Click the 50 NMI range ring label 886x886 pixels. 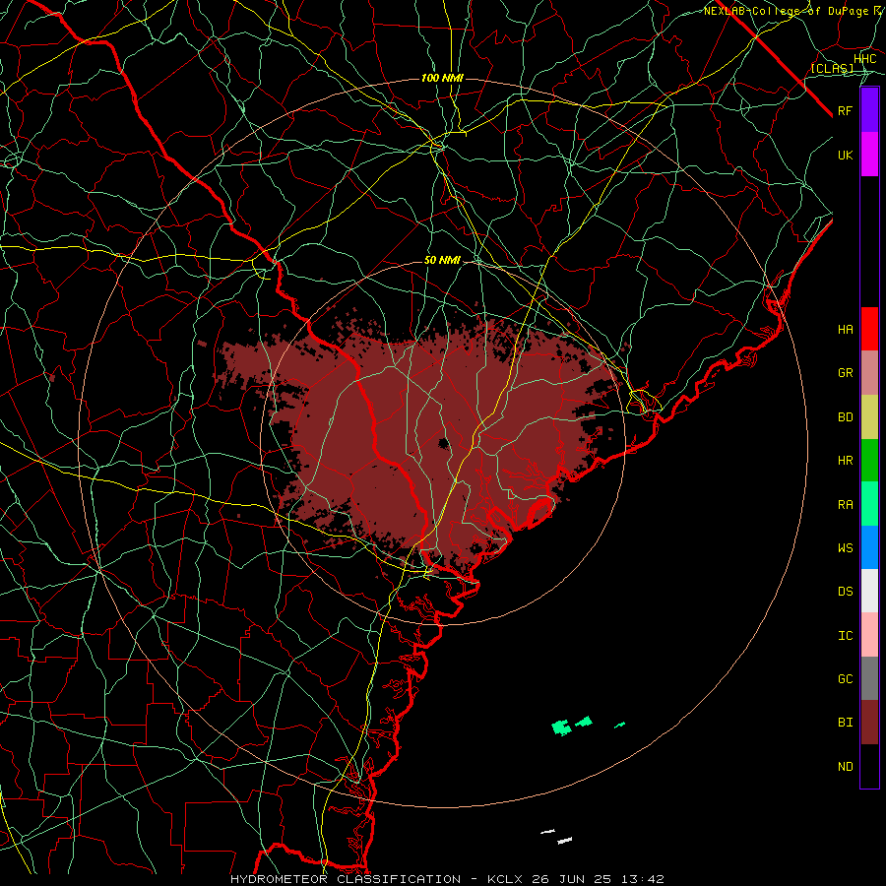point(442,261)
